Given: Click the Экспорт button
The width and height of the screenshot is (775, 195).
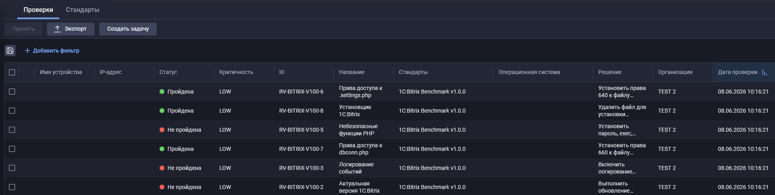Looking at the screenshot, I should coord(71,29).
